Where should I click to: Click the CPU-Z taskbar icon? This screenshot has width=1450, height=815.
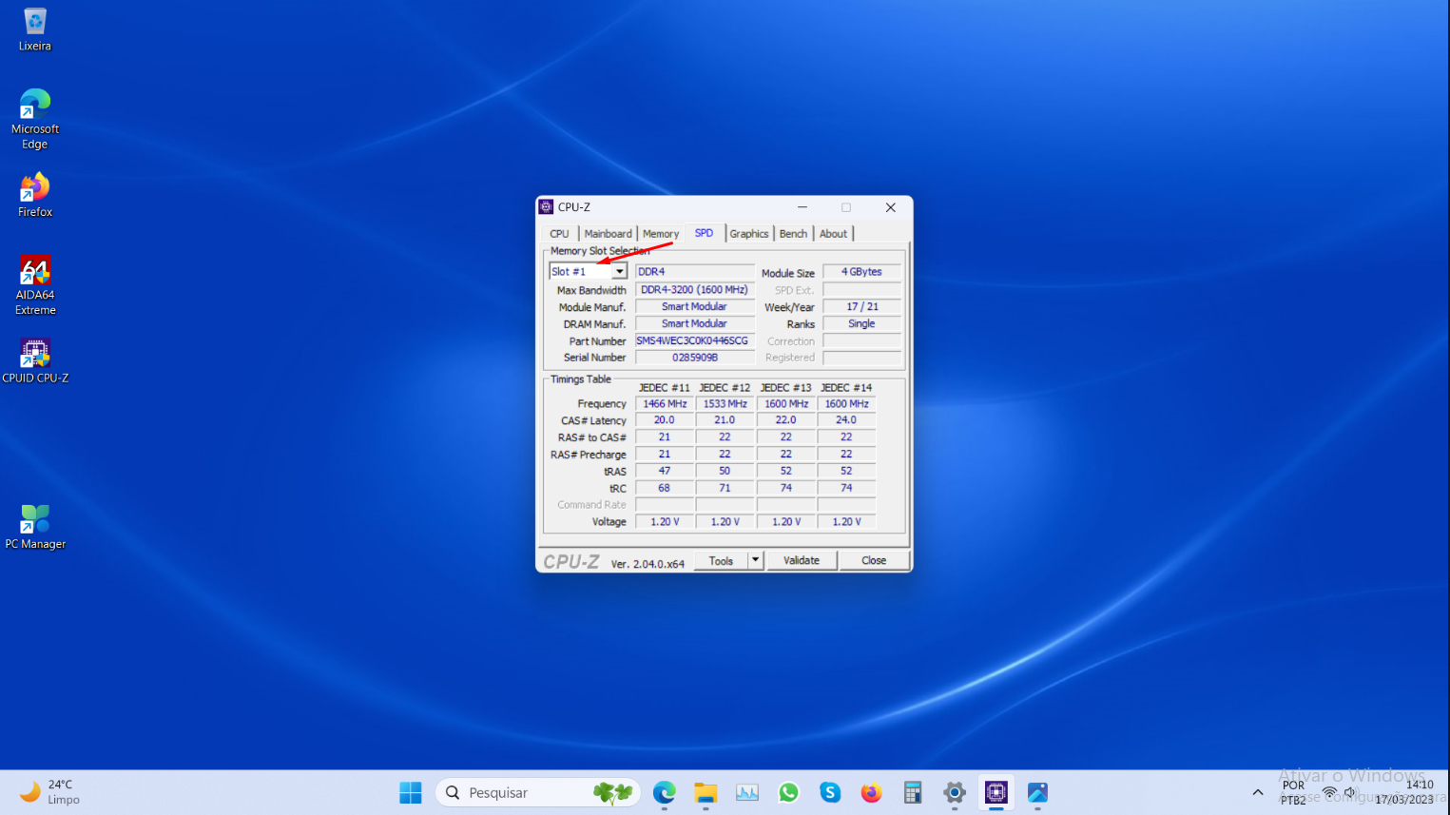[x=996, y=792]
